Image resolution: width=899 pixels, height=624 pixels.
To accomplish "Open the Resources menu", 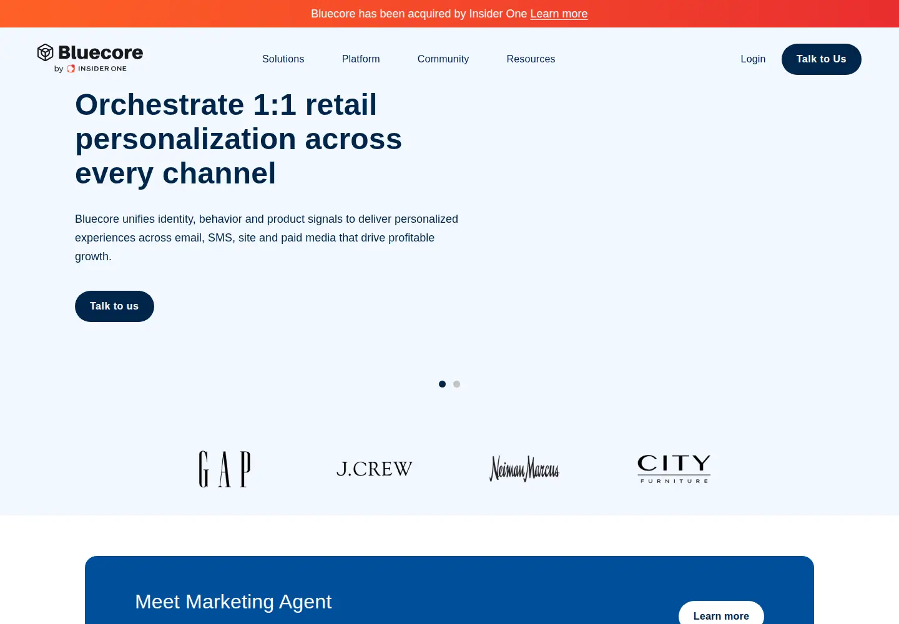I will [531, 59].
